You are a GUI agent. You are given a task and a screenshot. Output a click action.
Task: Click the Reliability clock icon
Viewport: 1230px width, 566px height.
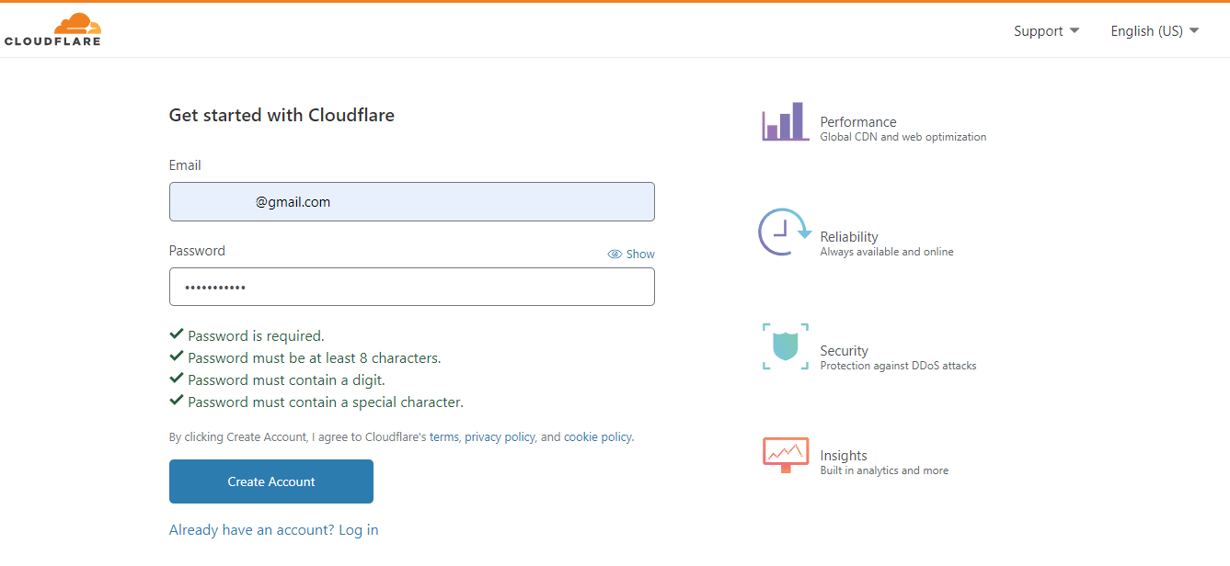tap(783, 232)
